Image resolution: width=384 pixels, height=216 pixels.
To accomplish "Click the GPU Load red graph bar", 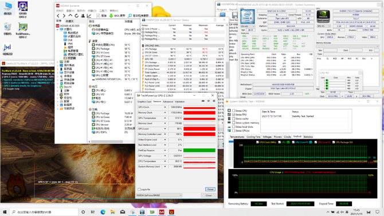I will click(x=199, y=129).
